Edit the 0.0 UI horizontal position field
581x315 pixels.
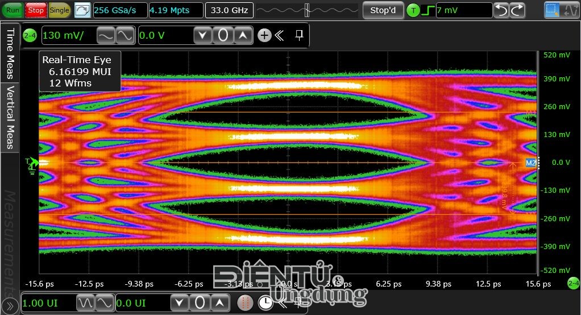coord(143,303)
